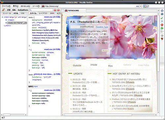Click the color #403A32 value
Screen dimensions: 165x120
tap(43, 28)
